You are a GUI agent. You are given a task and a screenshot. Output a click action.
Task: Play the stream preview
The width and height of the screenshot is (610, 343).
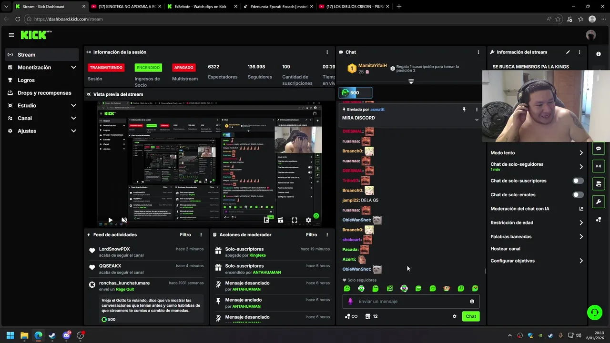110,220
